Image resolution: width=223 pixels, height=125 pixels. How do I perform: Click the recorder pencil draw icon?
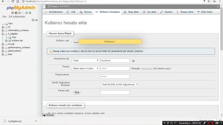pos(205,123)
